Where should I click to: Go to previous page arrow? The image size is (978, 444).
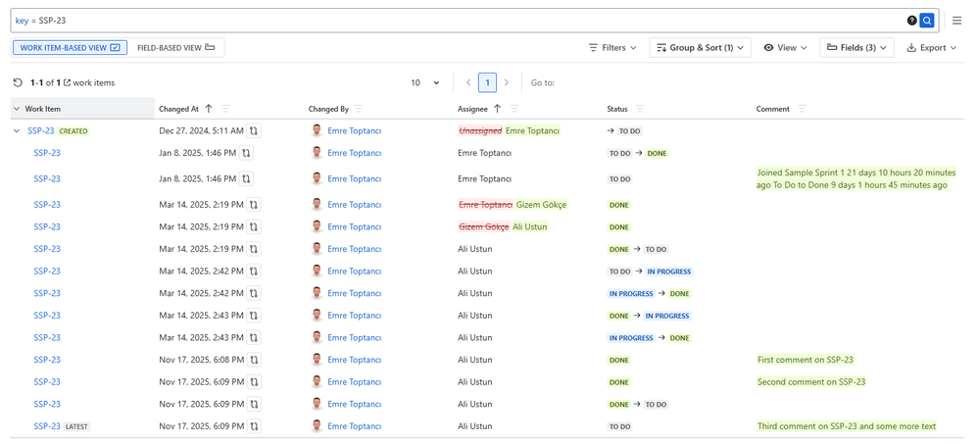click(x=469, y=82)
